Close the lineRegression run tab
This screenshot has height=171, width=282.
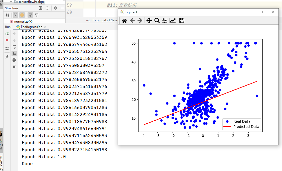(45, 27)
